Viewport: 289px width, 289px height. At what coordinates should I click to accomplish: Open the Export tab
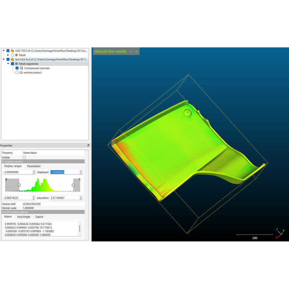point(39,217)
